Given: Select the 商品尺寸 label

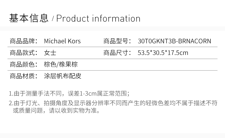Looking at the screenshot, I should tap(117, 53).
